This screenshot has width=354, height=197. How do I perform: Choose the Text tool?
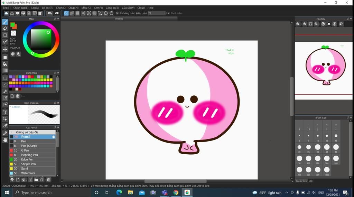pos(5,112)
